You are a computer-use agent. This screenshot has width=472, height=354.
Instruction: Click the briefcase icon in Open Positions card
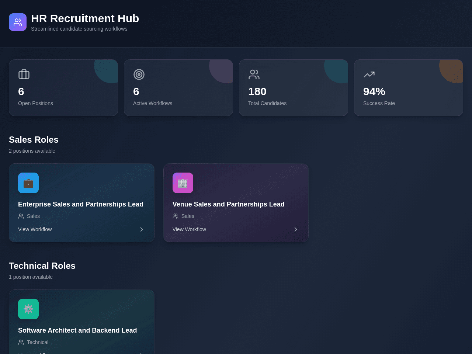pyautogui.click(x=24, y=74)
